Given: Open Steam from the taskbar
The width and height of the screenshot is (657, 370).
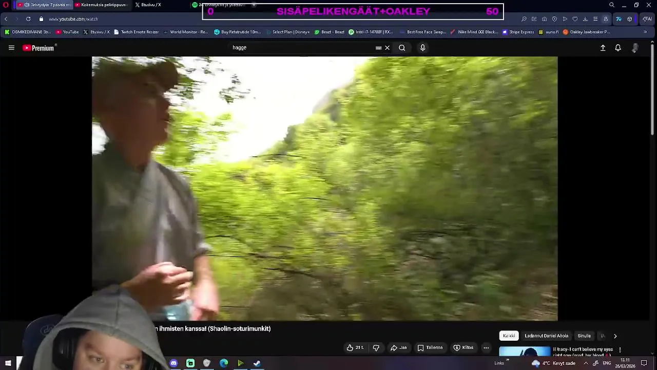Looking at the screenshot, I should 257,363.
